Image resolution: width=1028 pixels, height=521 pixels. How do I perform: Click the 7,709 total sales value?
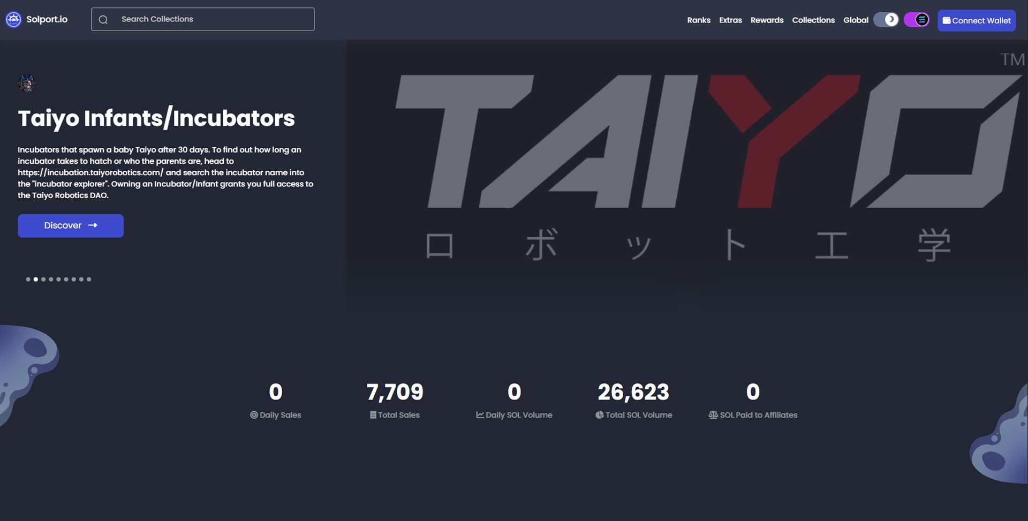click(395, 392)
